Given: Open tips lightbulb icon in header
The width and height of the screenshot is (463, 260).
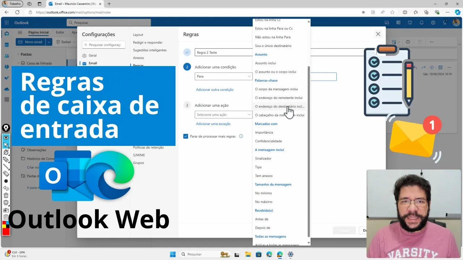Looking at the screenshot, I should [445, 23].
